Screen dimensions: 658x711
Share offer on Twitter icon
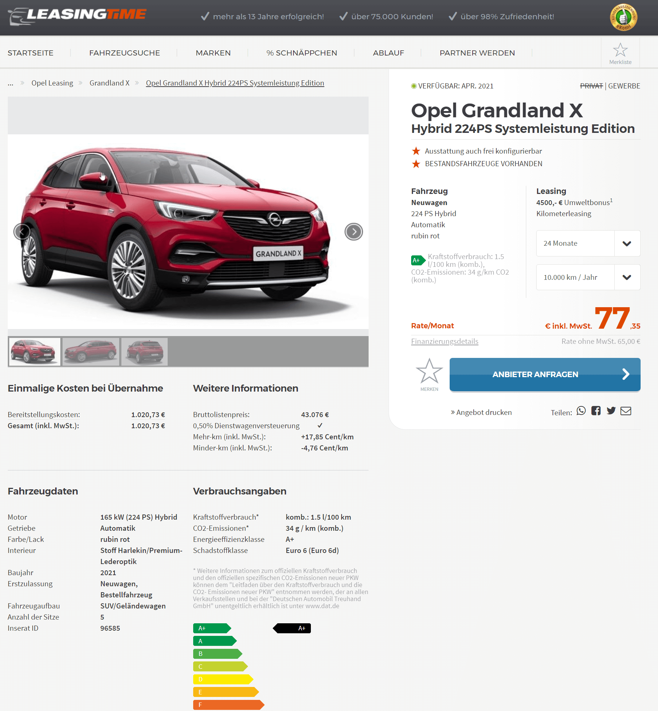point(611,411)
